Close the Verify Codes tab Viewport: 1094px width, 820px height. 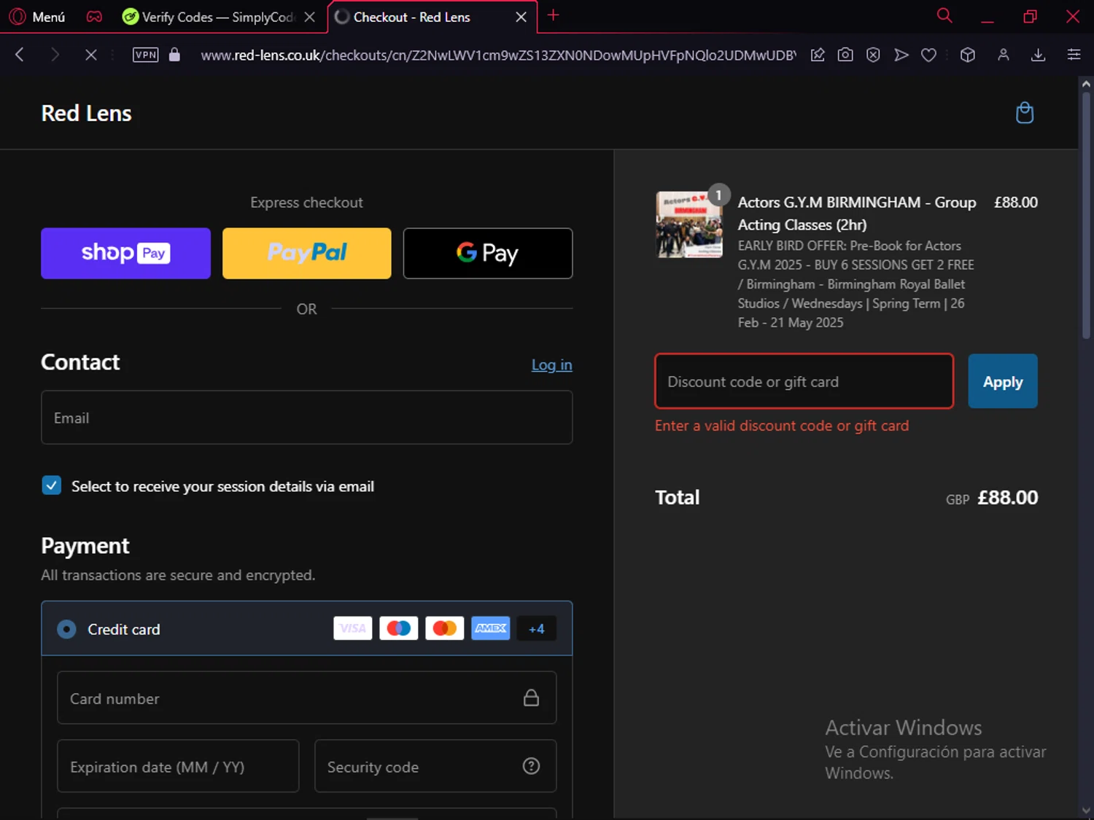(310, 17)
